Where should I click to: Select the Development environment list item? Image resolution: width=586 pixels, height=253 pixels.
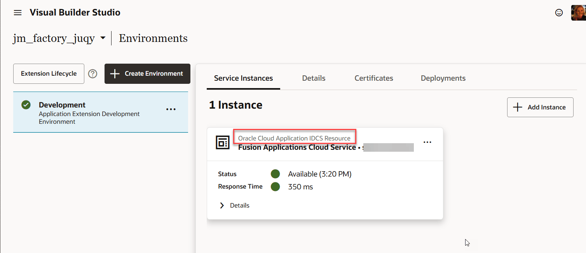click(101, 113)
